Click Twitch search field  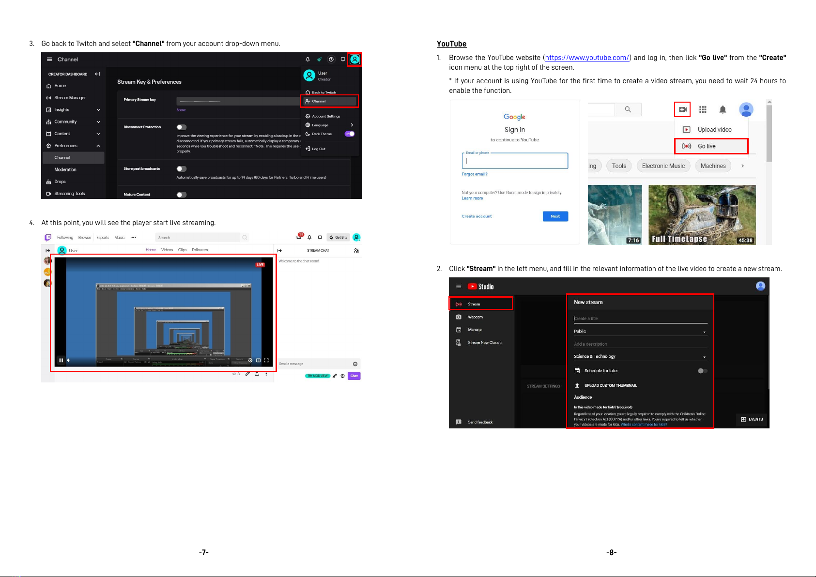(x=198, y=238)
